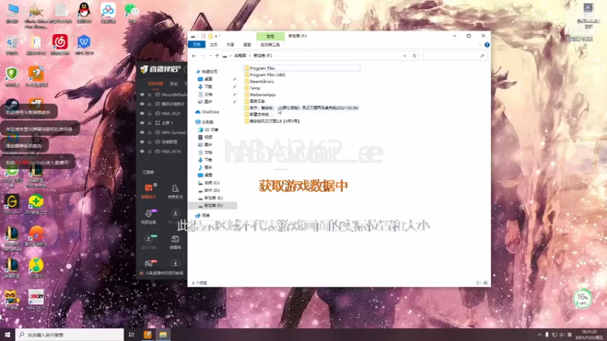Select the Program Files (x86) folder

point(265,75)
